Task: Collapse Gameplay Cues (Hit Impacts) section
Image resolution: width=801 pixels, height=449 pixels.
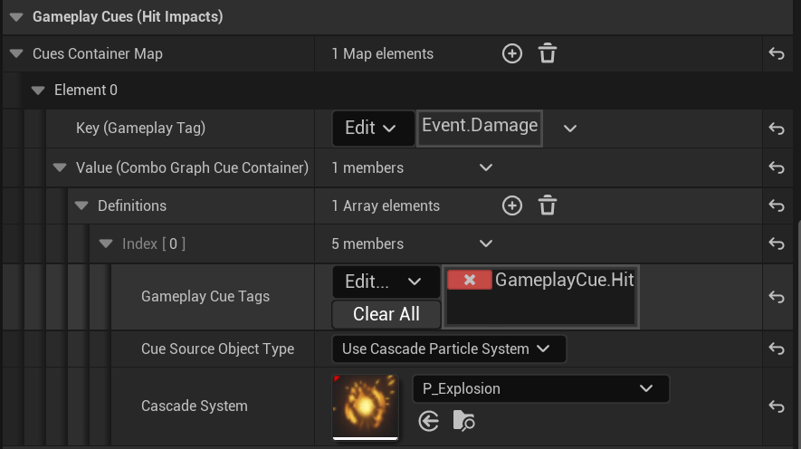Action: coord(16,16)
